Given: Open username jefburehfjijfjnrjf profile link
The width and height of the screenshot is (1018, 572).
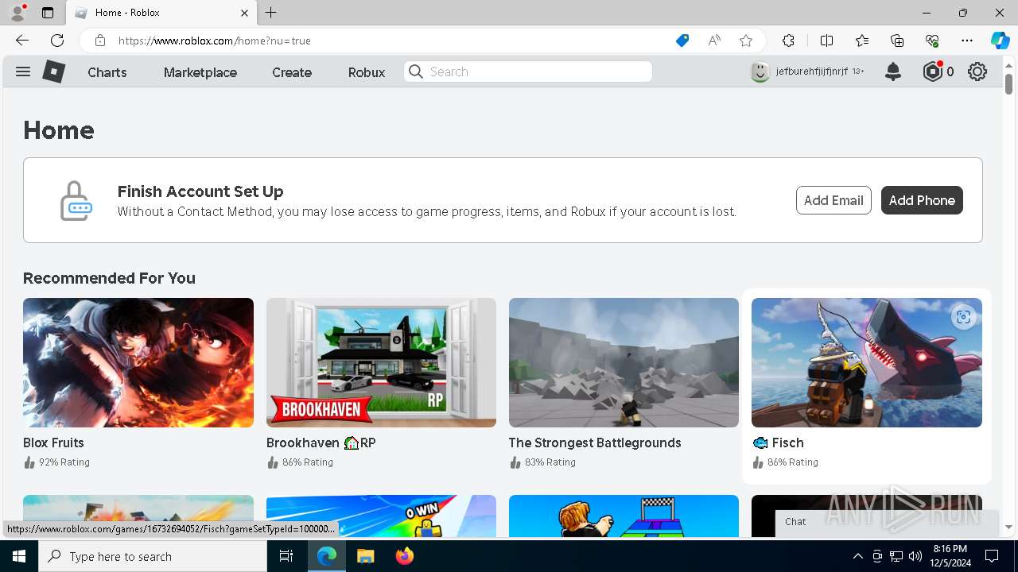Looking at the screenshot, I should 811,71.
